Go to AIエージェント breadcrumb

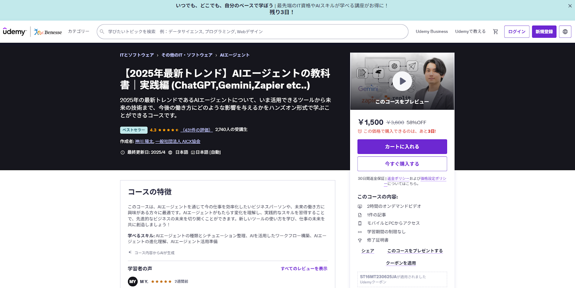pyautogui.click(x=235, y=55)
